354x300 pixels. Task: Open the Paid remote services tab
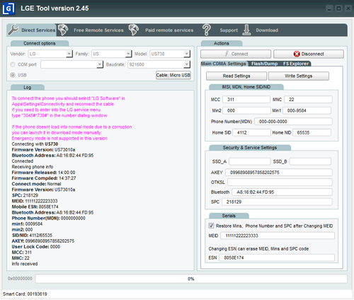(x=161, y=30)
